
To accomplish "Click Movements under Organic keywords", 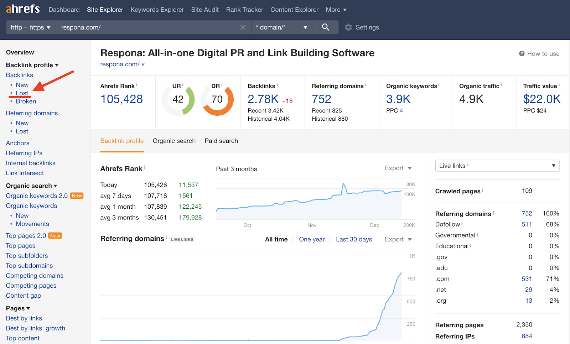I will (32, 224).
